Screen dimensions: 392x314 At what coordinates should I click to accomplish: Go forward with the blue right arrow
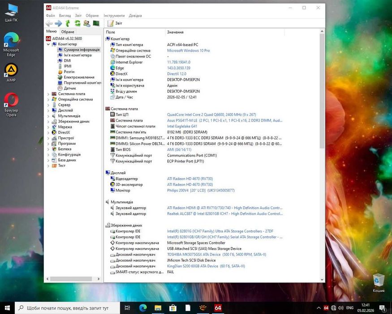[x=58, y=23]
